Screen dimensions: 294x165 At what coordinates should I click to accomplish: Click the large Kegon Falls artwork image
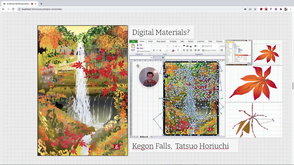pyautogui.click(x=83, y=91)
